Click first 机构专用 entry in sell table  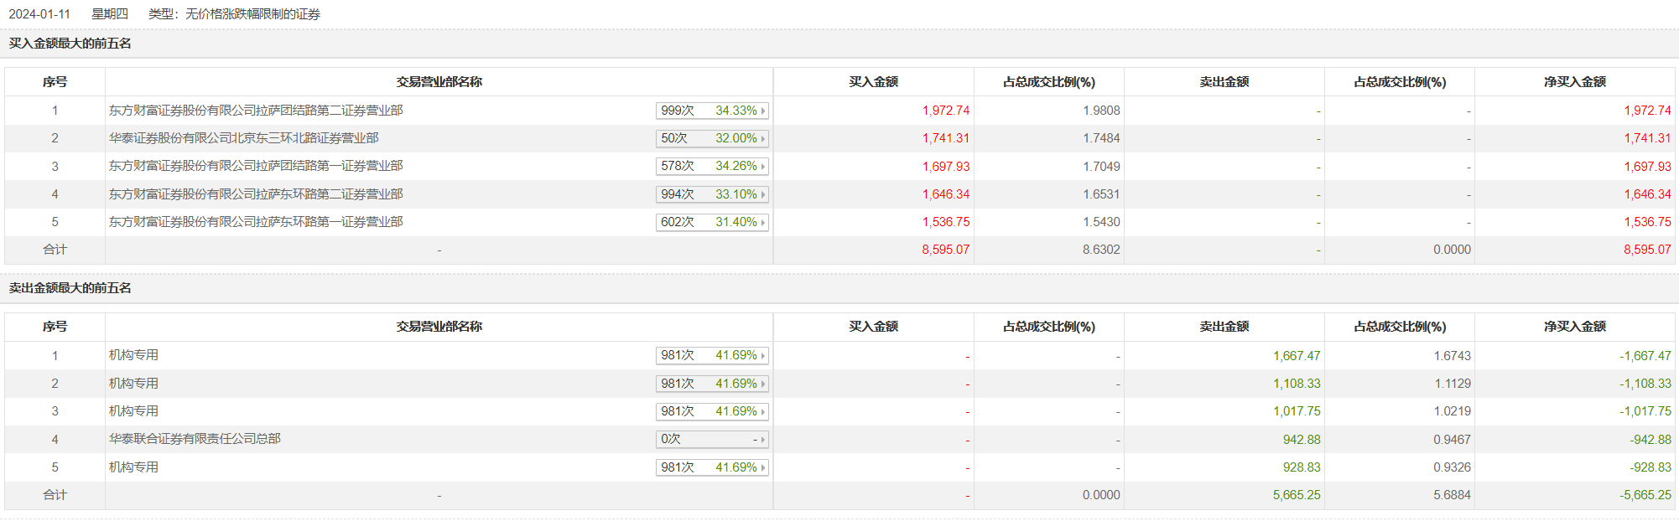[x=133, y=355]
